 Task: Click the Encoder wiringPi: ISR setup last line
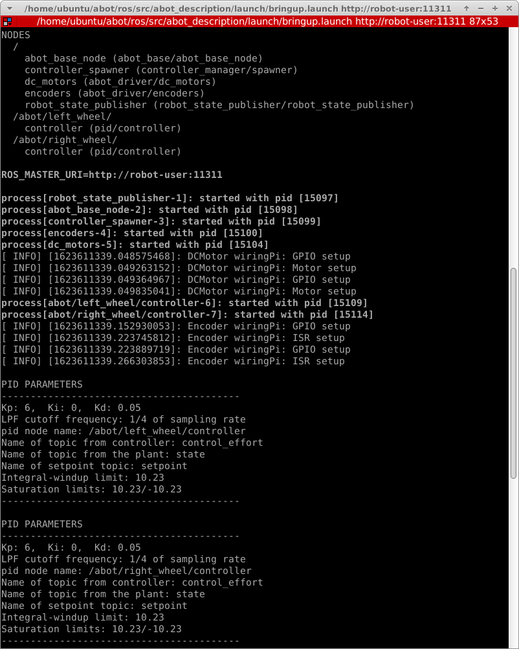[173, 361]
